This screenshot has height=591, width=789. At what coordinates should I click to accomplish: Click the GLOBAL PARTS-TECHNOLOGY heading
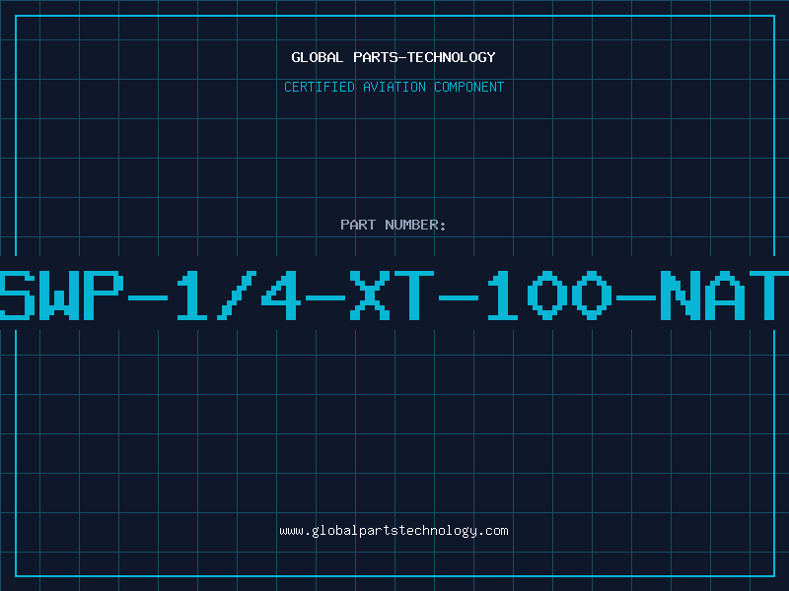pyautogui.click(x=394, y=57)
